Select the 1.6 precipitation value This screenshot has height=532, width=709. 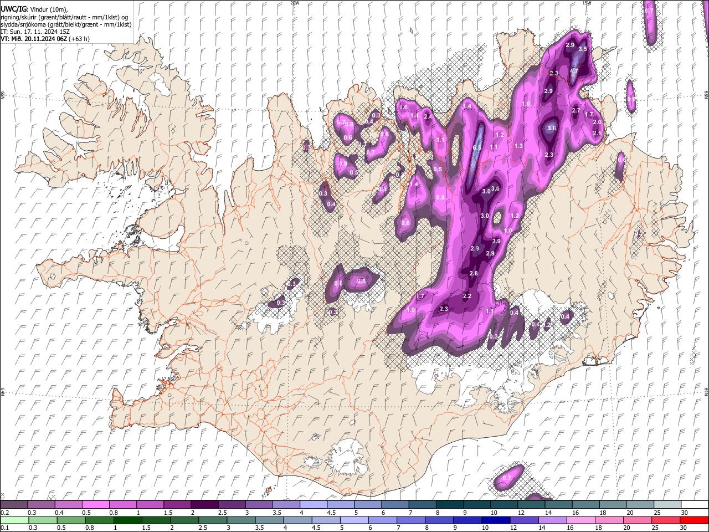tap(403, 107)
